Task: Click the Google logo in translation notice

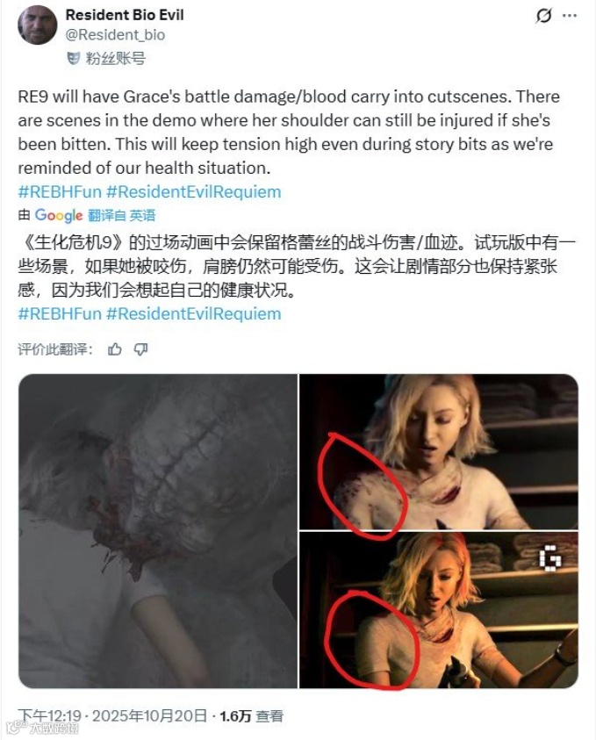Action: click(x=59, y=215)
